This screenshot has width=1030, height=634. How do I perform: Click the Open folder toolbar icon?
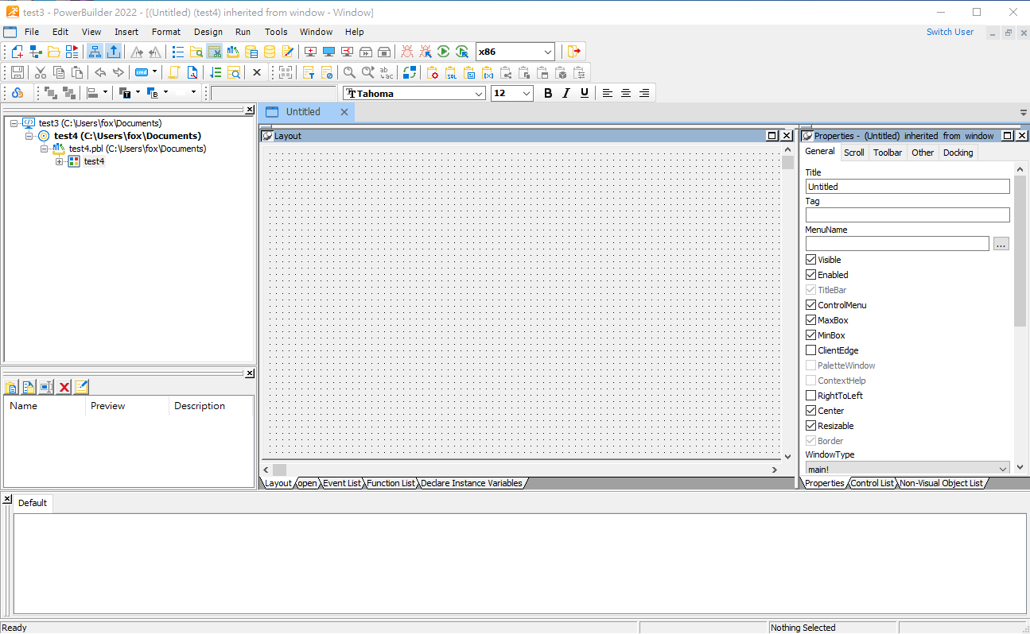click(x=54, y=52)
